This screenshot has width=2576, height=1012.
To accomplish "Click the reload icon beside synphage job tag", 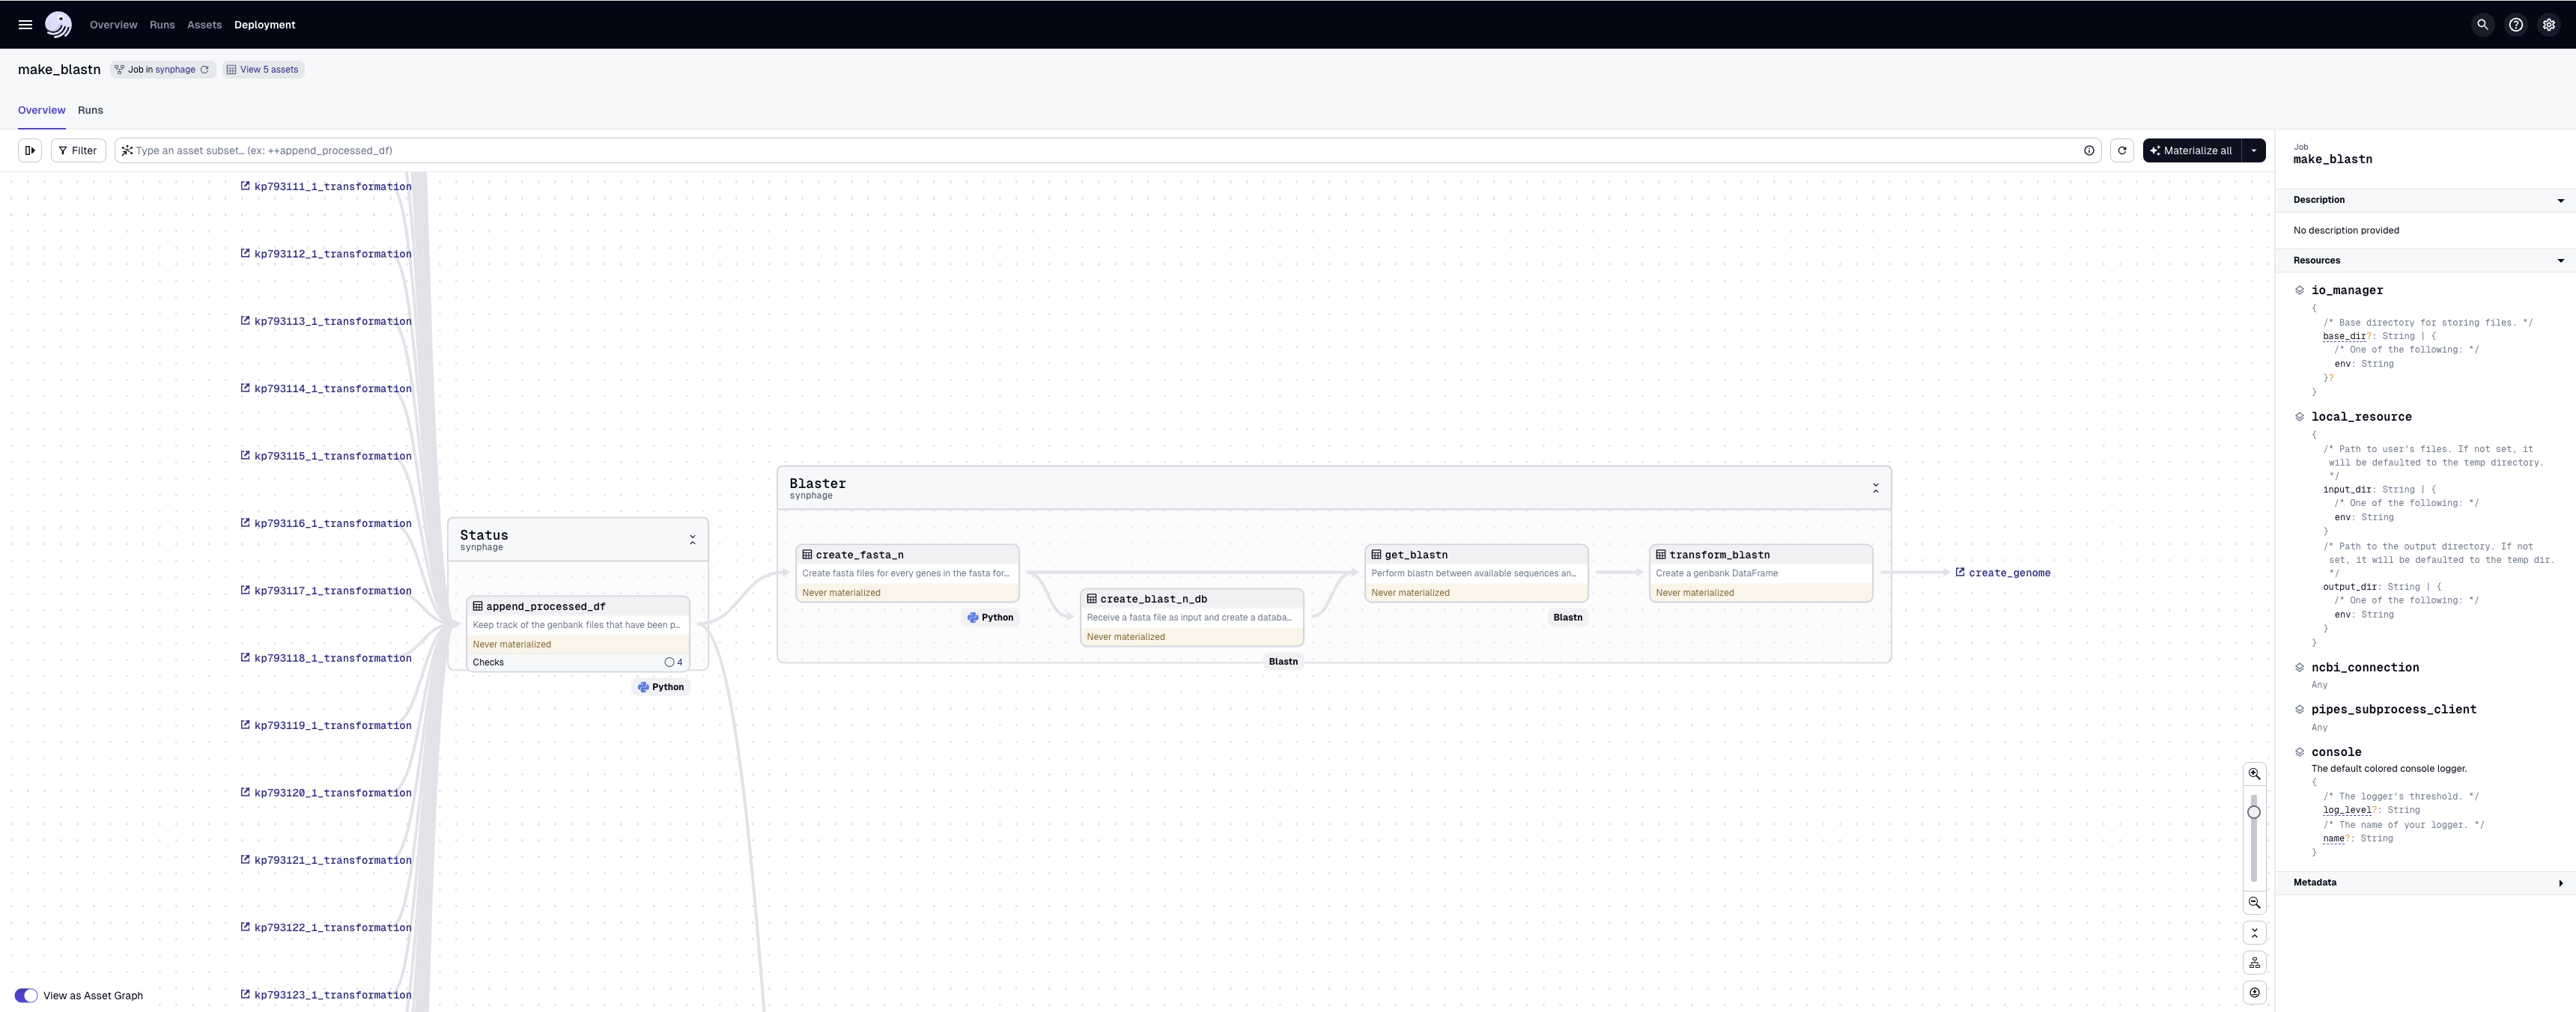I will 205,70.
